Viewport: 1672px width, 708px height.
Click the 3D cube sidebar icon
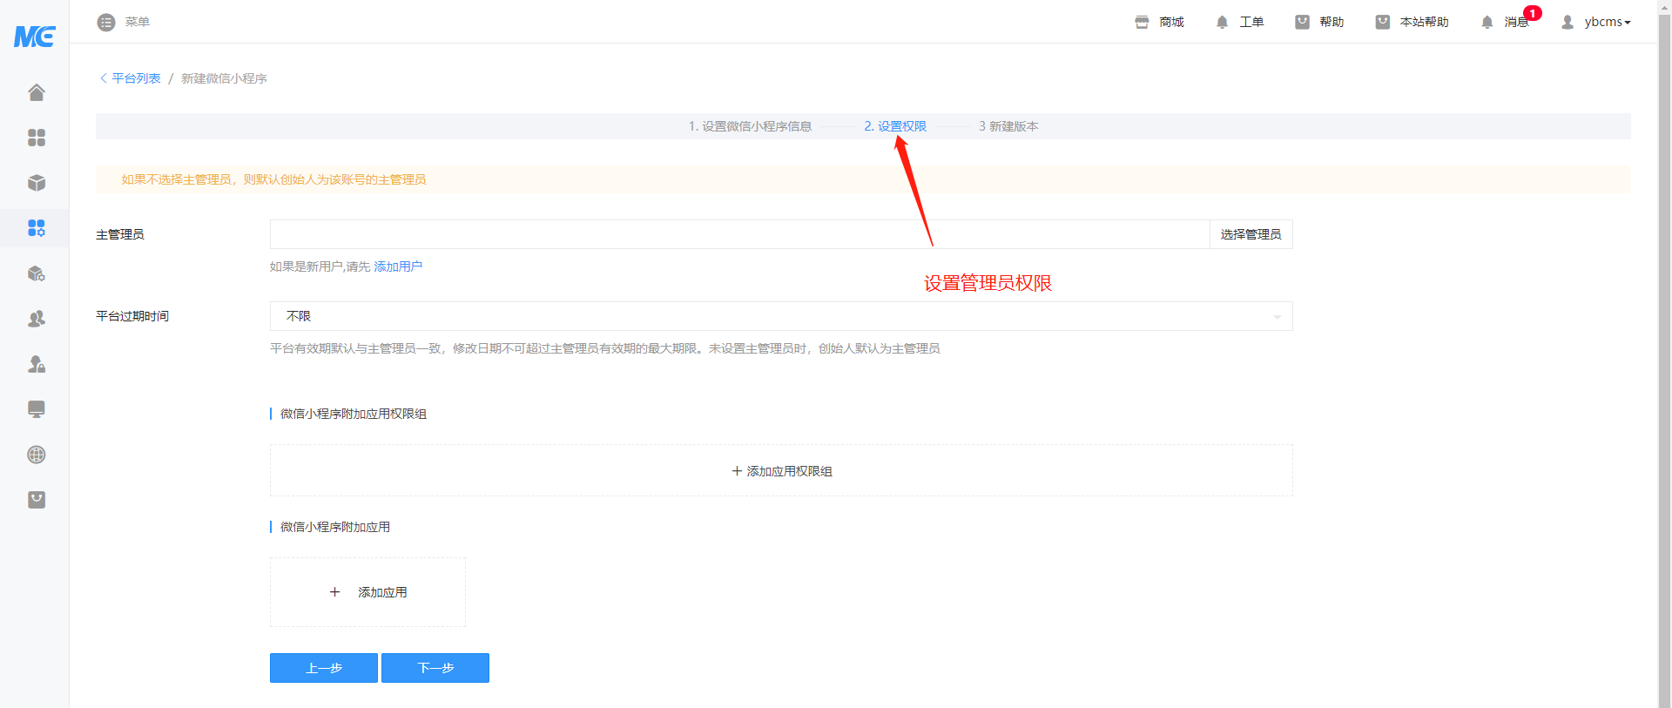36,183
